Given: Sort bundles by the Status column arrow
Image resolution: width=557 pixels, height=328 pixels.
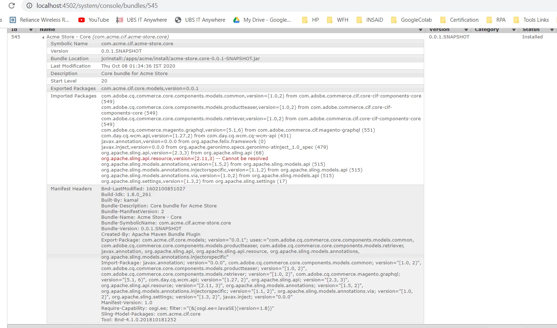Looking at the screenshot, I should click(552, 30).
